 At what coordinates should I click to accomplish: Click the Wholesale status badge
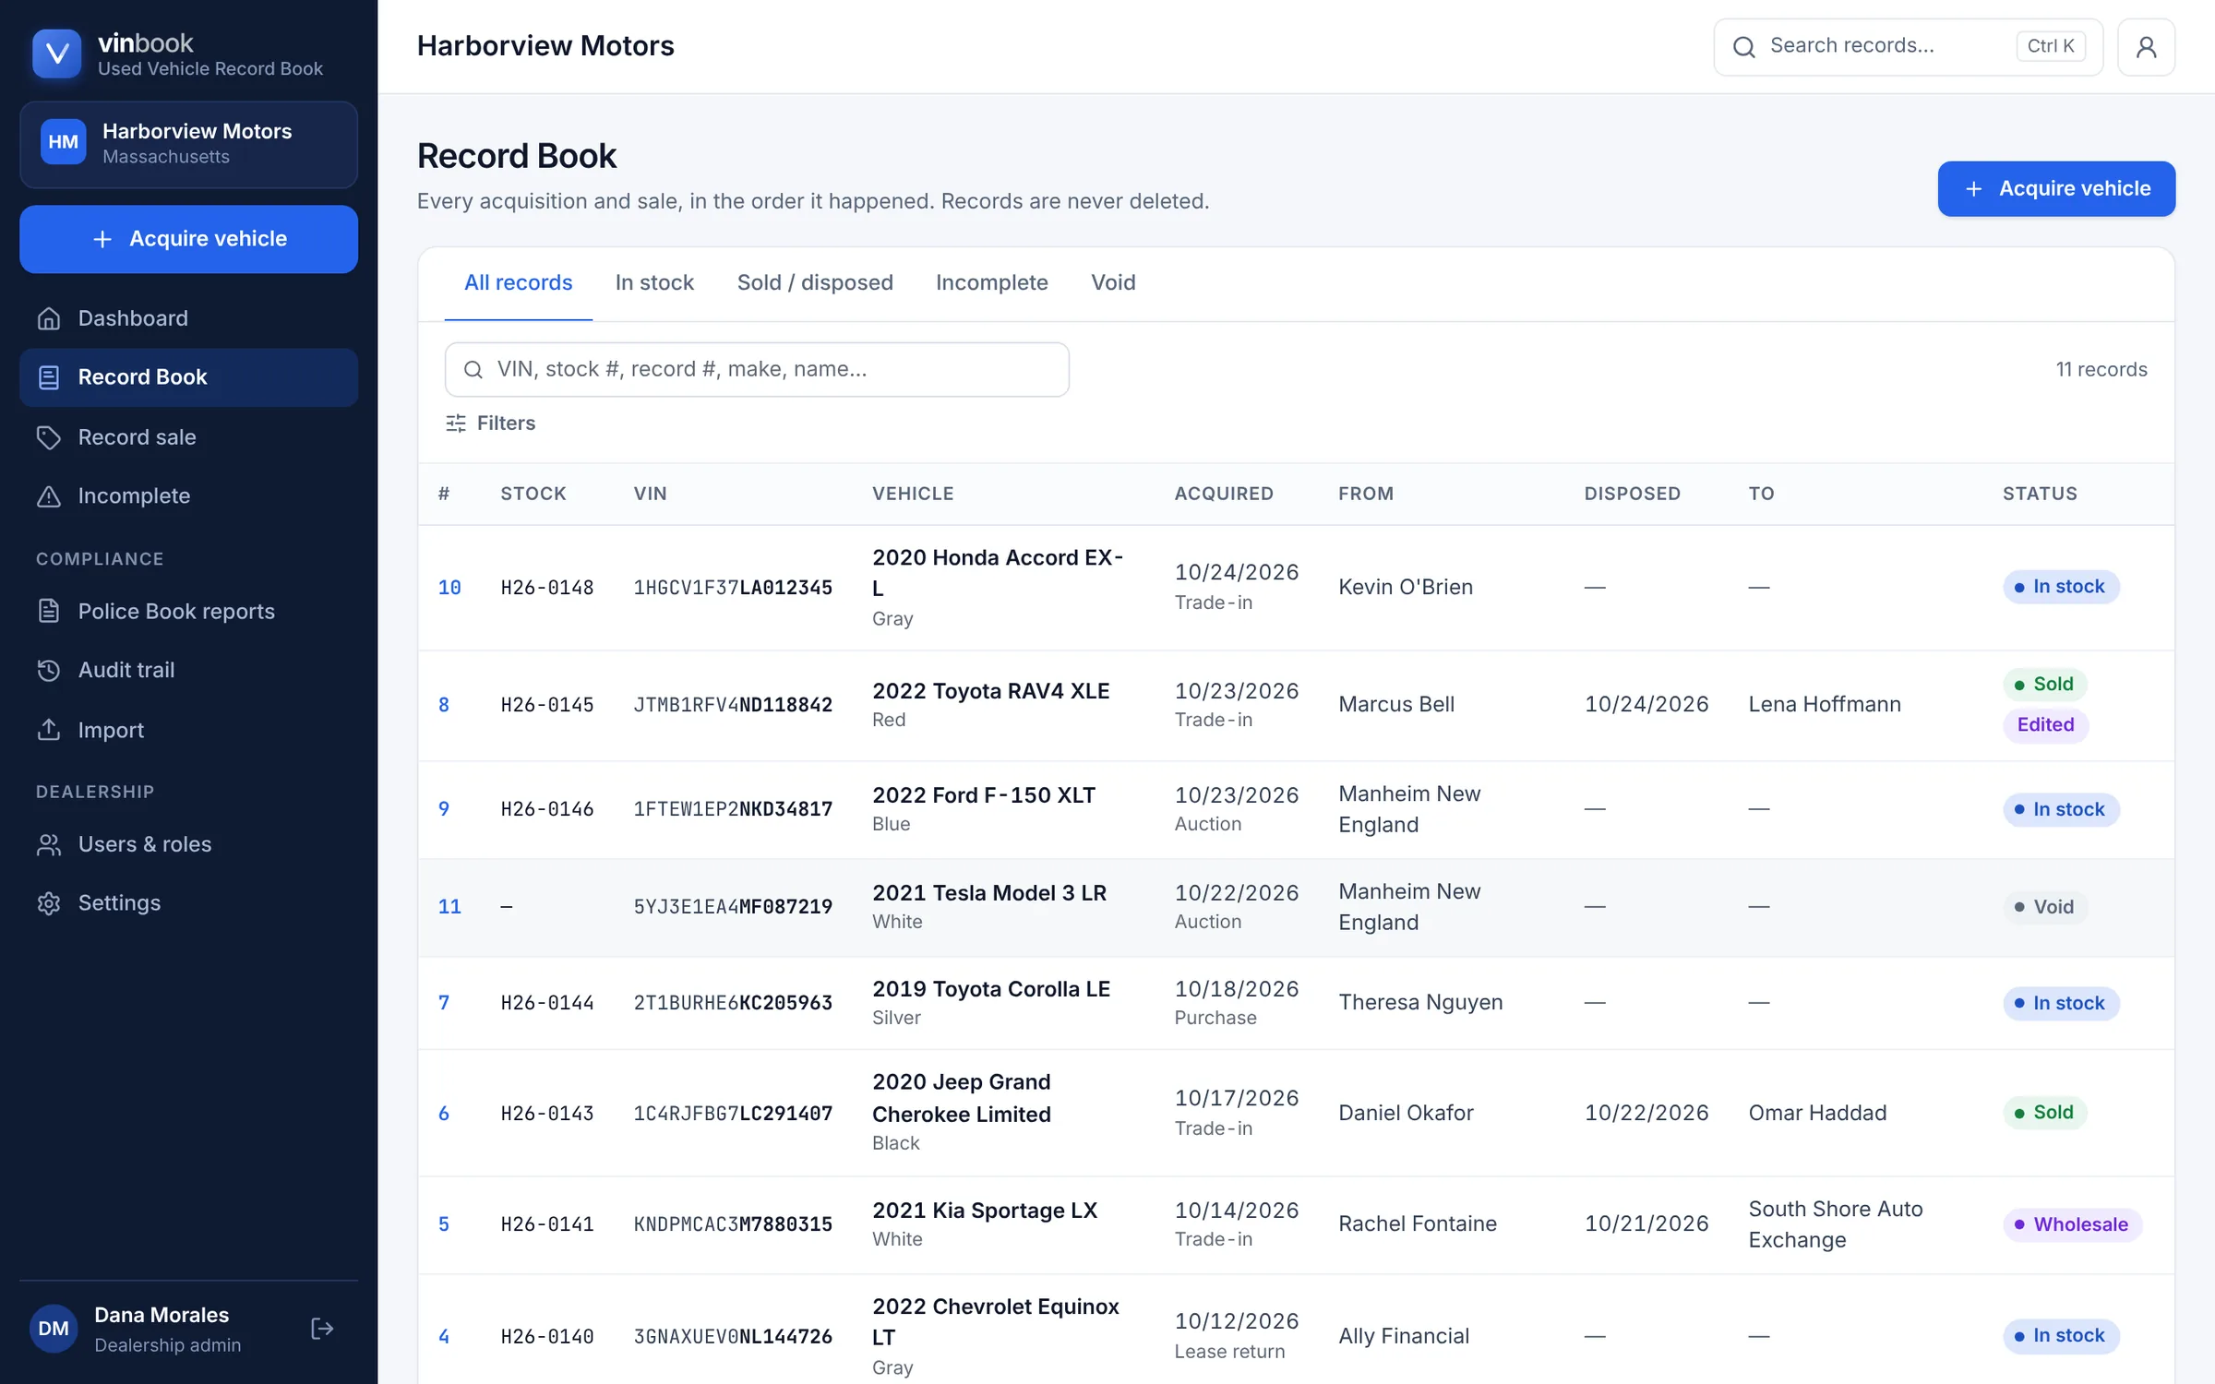click(2072, 1224)
